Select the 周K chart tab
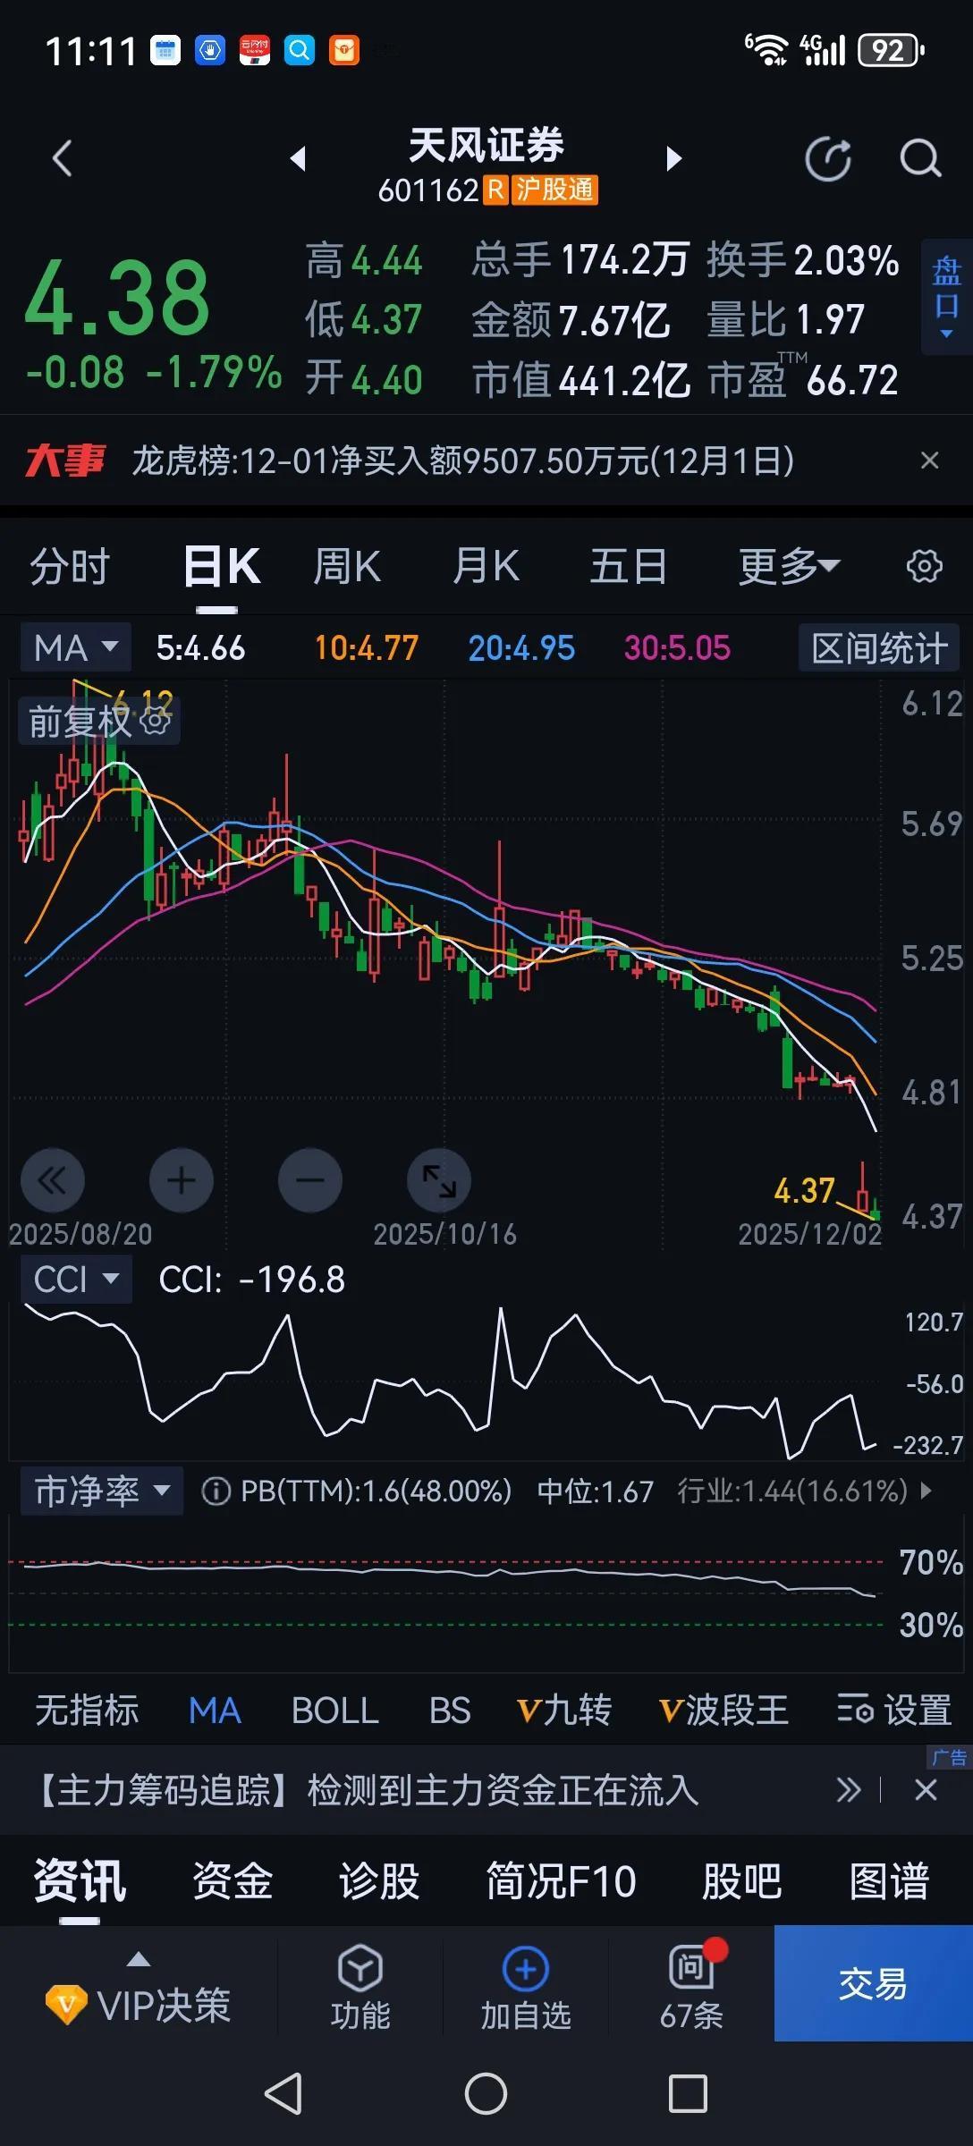The width and height of the screenshot is (973, 2146). coord(347,567)
